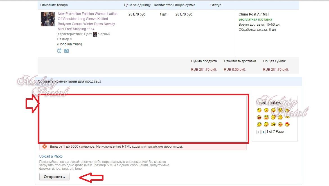This screenshot has height=186, width=329.
Task: Click inside the seller comment text area
Action: pyautogui.click(x=143, y=119)
